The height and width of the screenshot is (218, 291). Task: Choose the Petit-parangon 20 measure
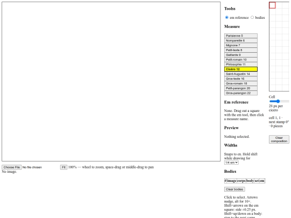[241, 88]
